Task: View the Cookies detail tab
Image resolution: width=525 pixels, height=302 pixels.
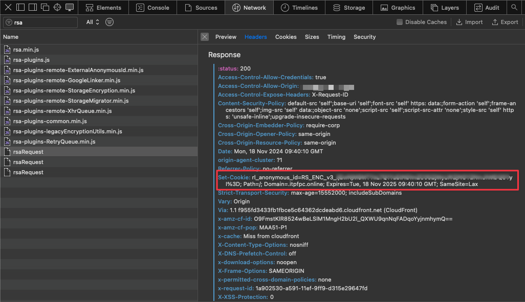Action: coord(286,37)
